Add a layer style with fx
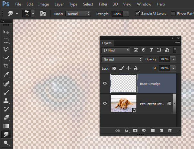 127,131
